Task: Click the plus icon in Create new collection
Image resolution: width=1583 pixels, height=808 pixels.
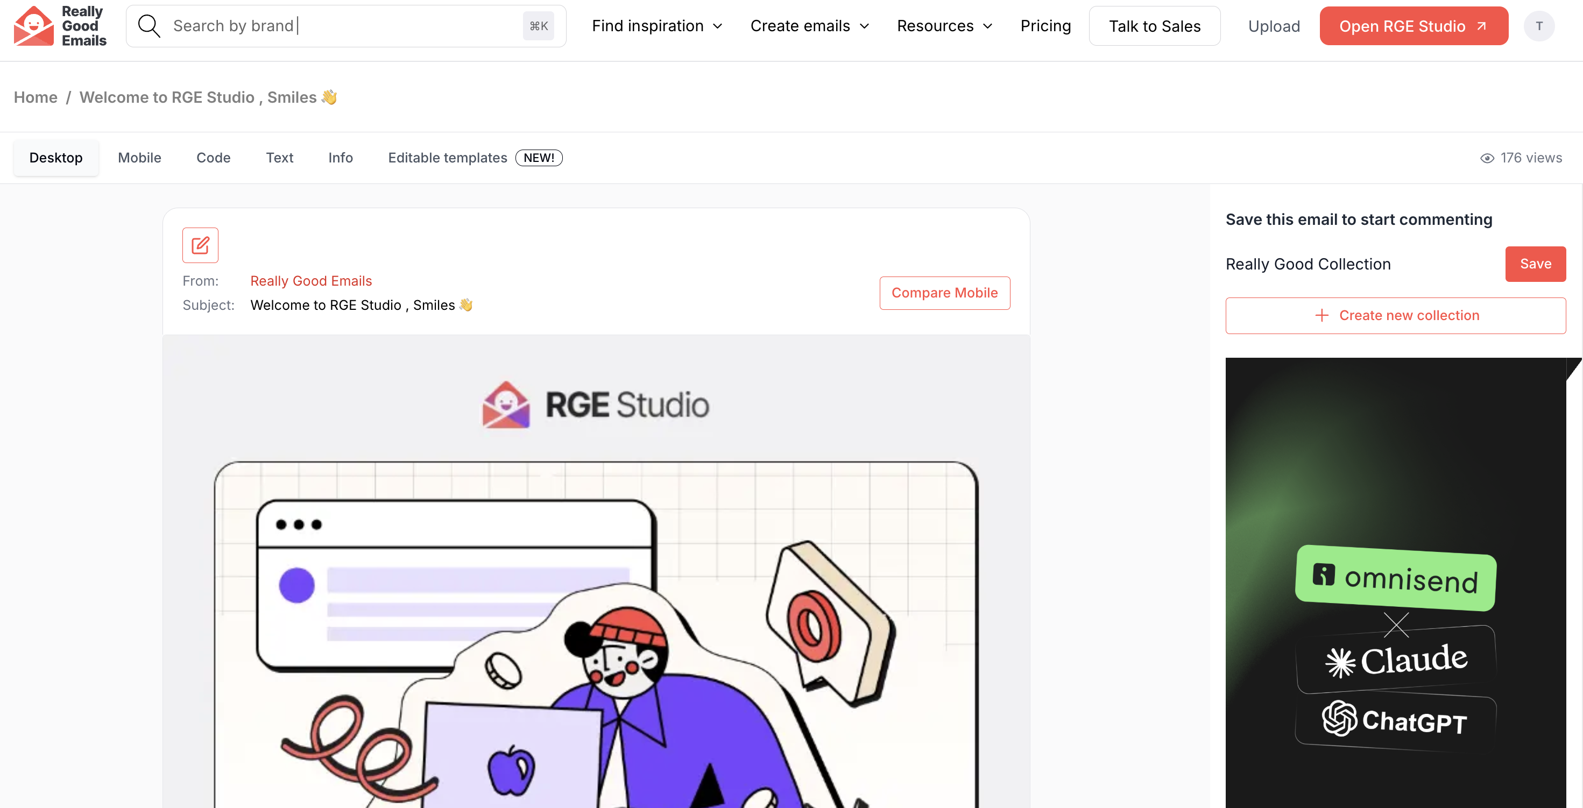Action: click(x=1322, y=316)
